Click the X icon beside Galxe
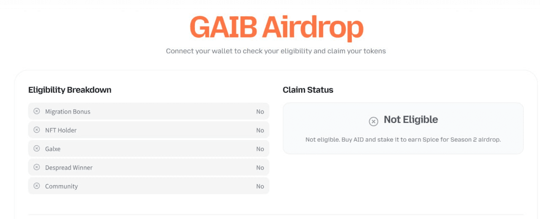 37,149
